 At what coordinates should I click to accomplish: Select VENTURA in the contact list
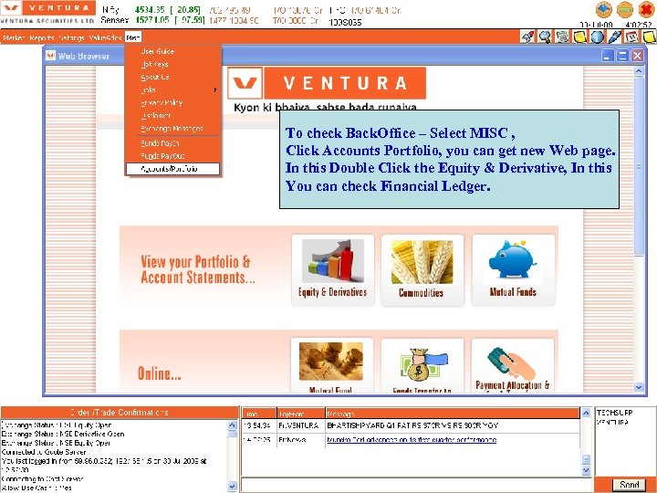[612, 422]
